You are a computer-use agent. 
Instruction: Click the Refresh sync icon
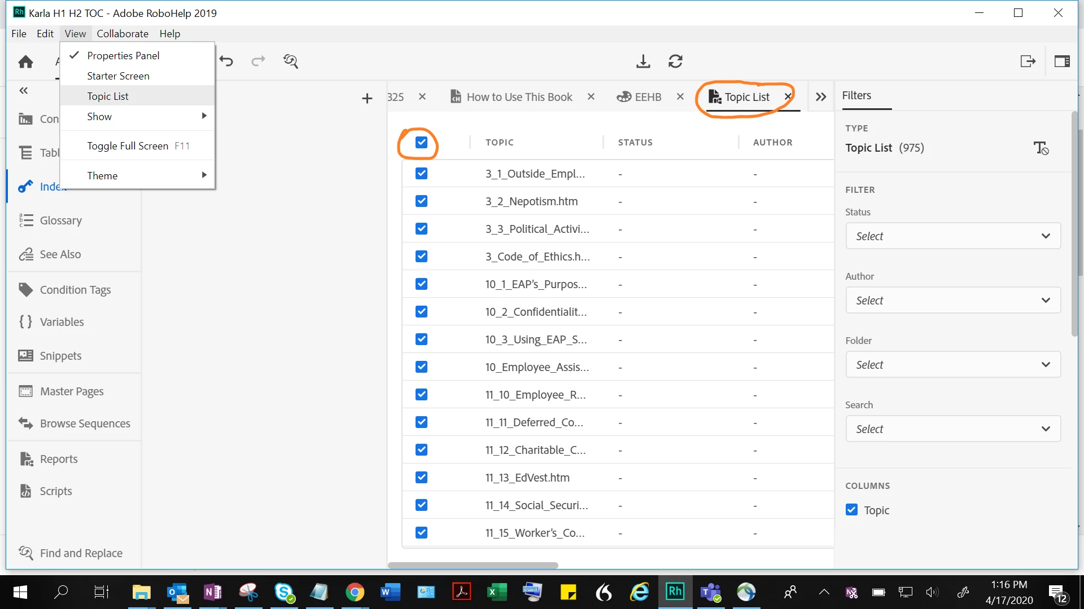(675, 61)
